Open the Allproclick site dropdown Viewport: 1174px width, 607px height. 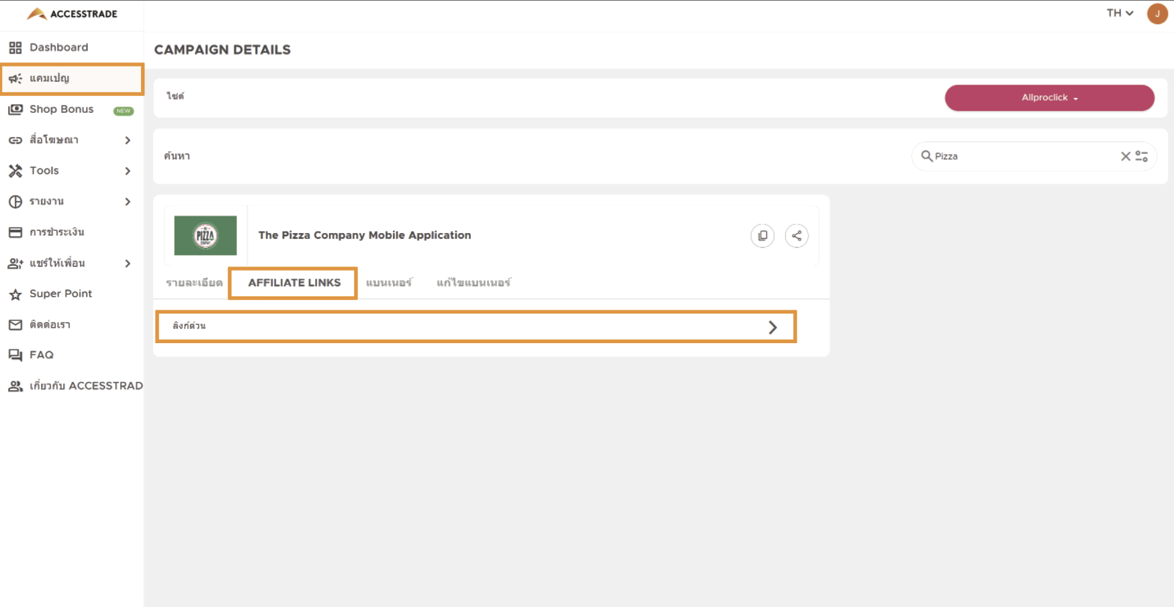pos(1050,98)
